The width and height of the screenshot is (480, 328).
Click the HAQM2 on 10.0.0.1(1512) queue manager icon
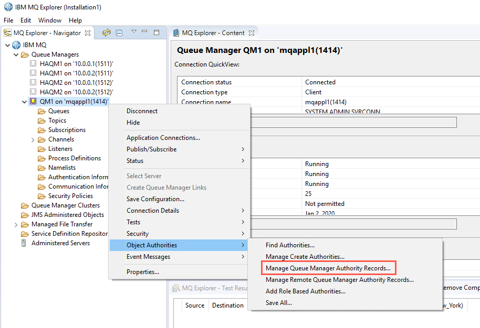[33, 82]
